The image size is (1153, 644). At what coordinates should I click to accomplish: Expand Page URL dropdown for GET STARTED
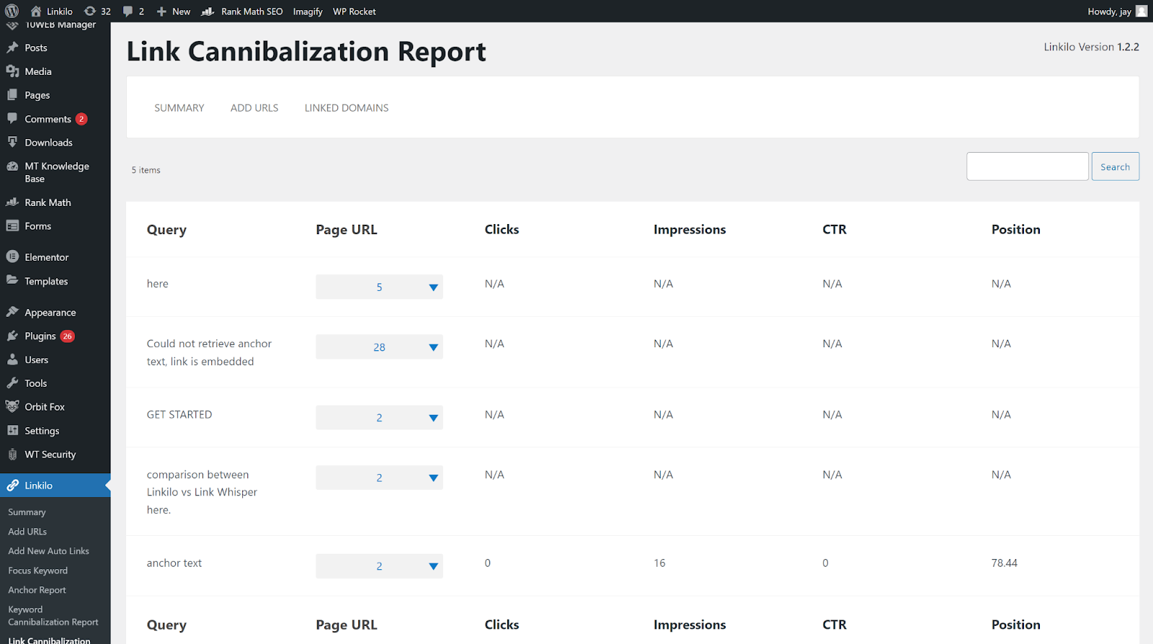click(379, 418)
